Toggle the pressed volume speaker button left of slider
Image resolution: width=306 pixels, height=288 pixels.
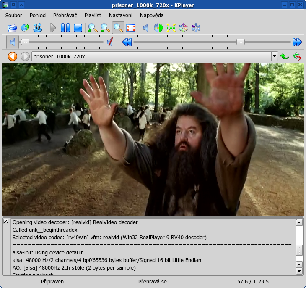pos(13,42)
